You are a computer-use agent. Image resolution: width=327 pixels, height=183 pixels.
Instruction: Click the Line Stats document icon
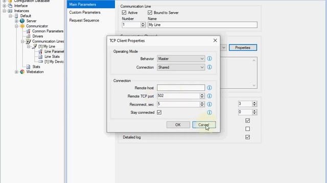[40, 56]
